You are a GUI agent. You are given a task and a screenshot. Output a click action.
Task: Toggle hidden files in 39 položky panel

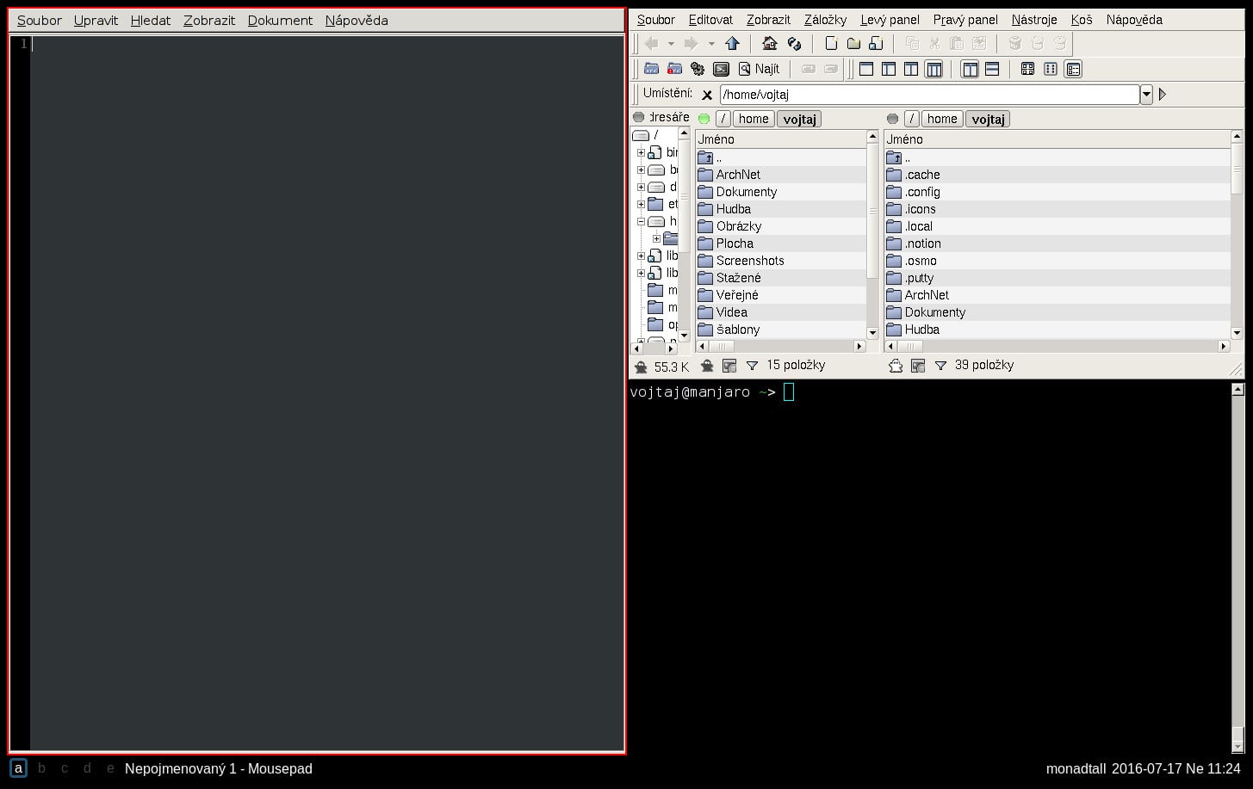[x=896, y=366]
